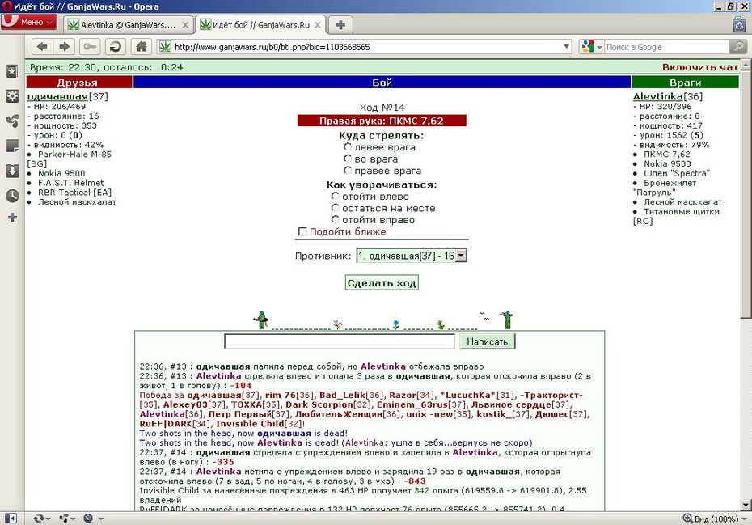Open the Противник opponent dropdown

tap(412, 256)
